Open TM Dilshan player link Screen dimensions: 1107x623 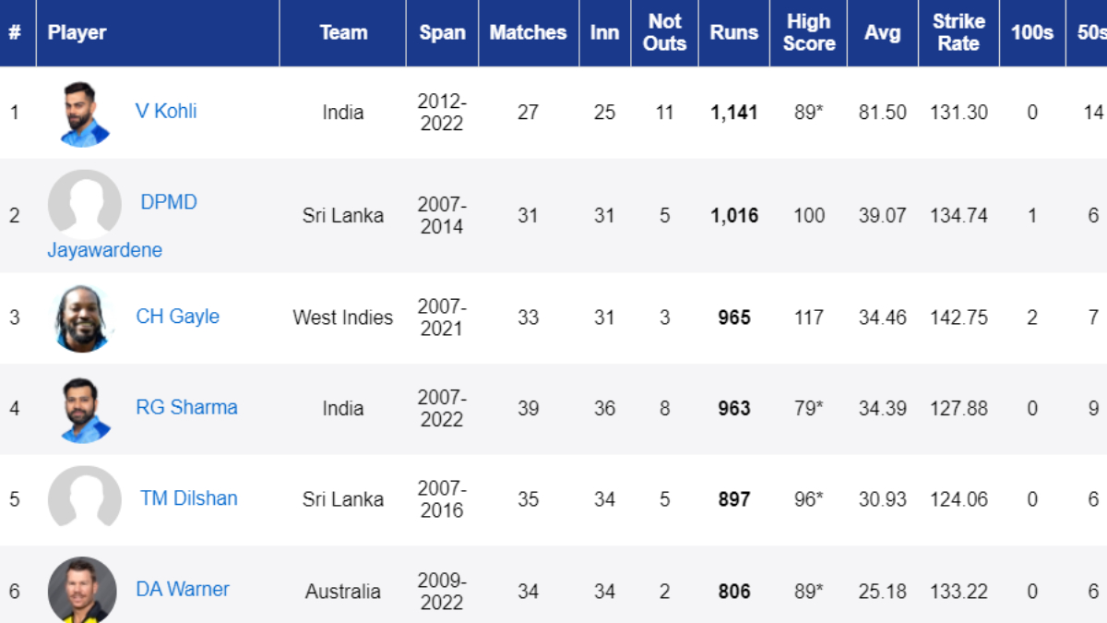click(x=189, y=498)
